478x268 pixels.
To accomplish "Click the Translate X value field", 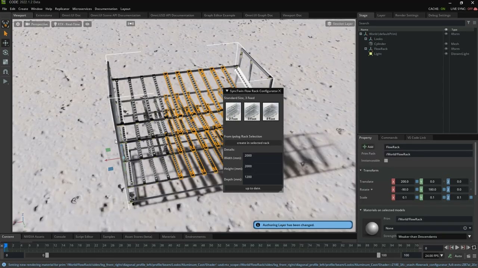I will 405,182.
